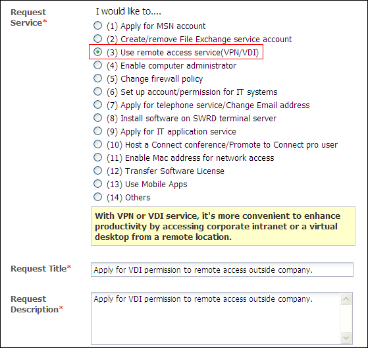The image size is (368, 348).
Task: Pick Host a Connect conference option
Action: 97,144
